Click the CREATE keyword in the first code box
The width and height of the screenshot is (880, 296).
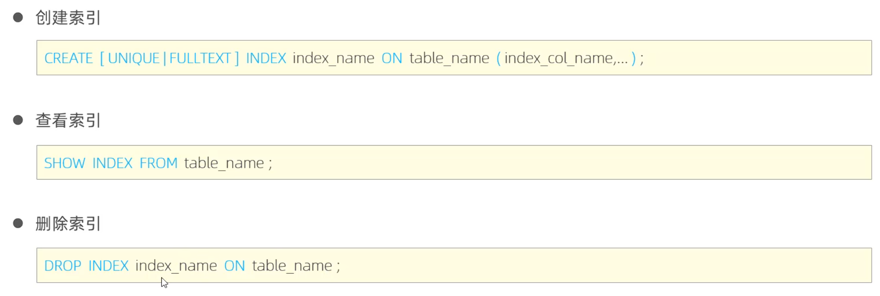(x=69, y=58)
